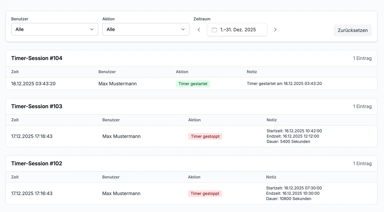Select the Timer-Session #103 heading

tap(37, 106)
